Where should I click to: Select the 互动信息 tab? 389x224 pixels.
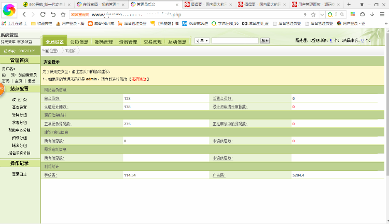point(177,42)
